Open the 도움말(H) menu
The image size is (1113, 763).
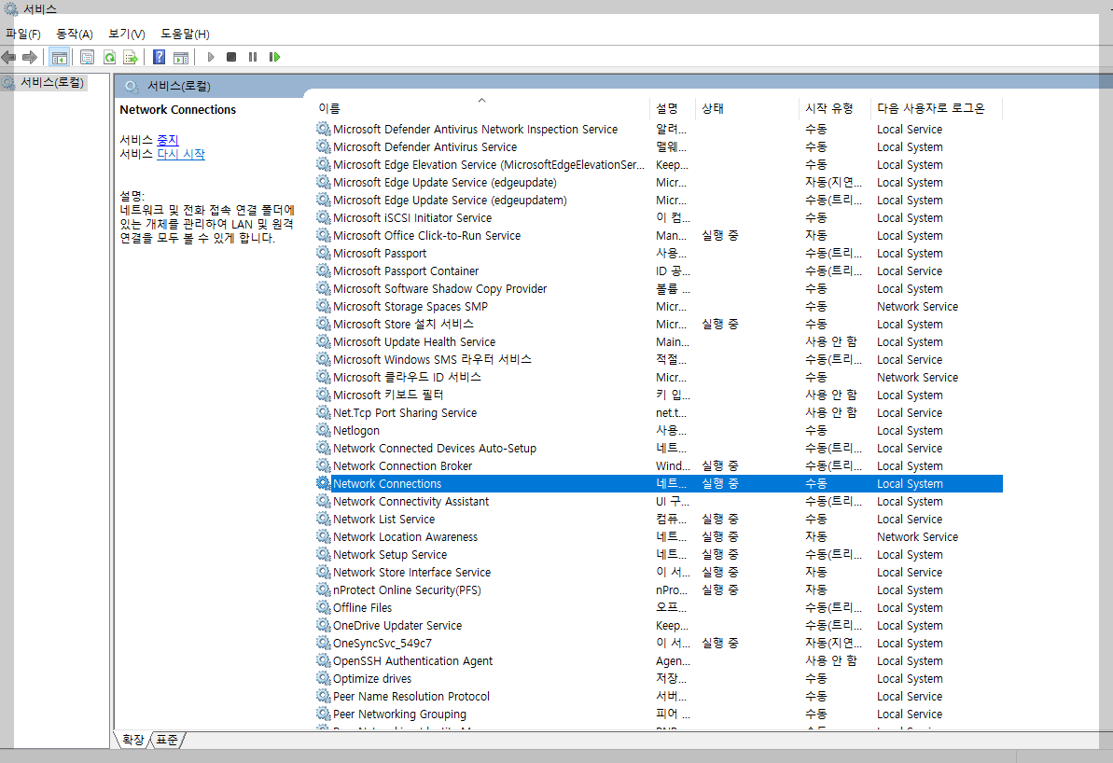pos(185,35)
